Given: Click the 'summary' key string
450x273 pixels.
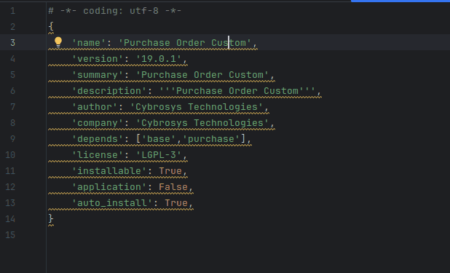Looking at the screenshot, I should point(98,75).
